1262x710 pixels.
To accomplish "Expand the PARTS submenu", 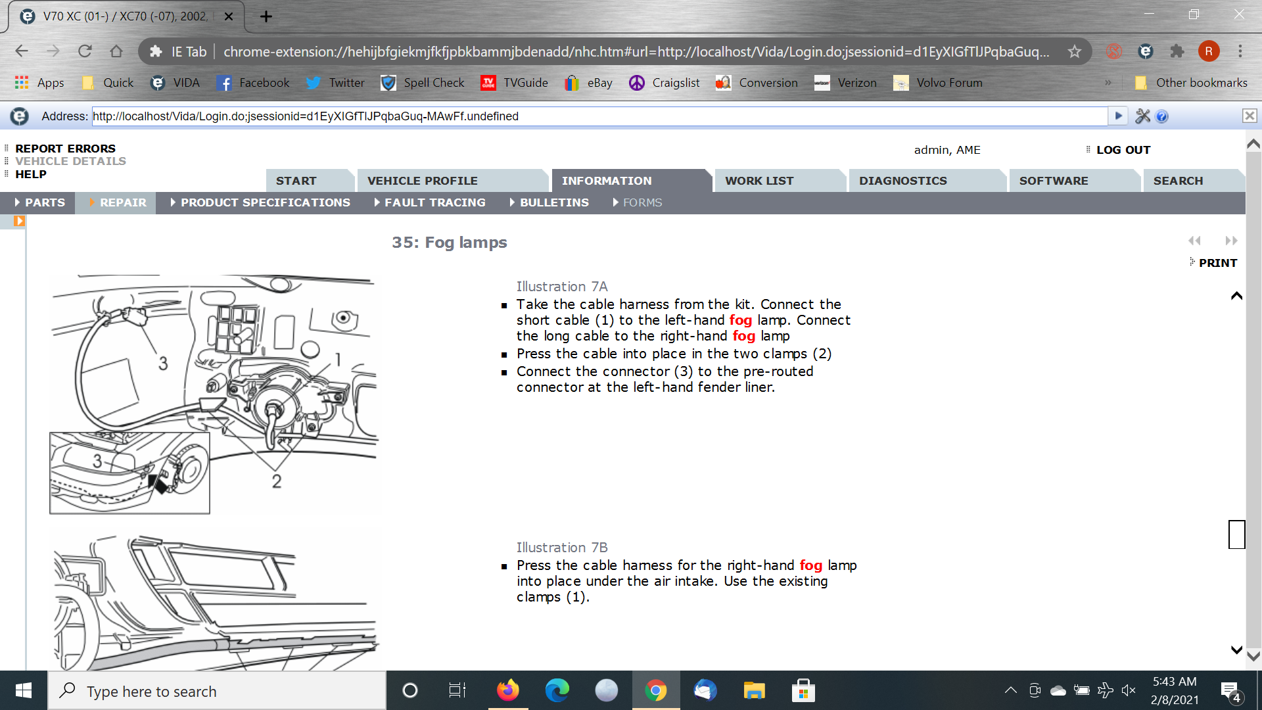I will (x=39, y=202).
